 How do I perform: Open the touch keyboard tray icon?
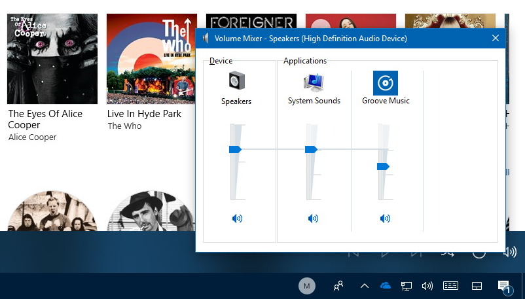450,286
